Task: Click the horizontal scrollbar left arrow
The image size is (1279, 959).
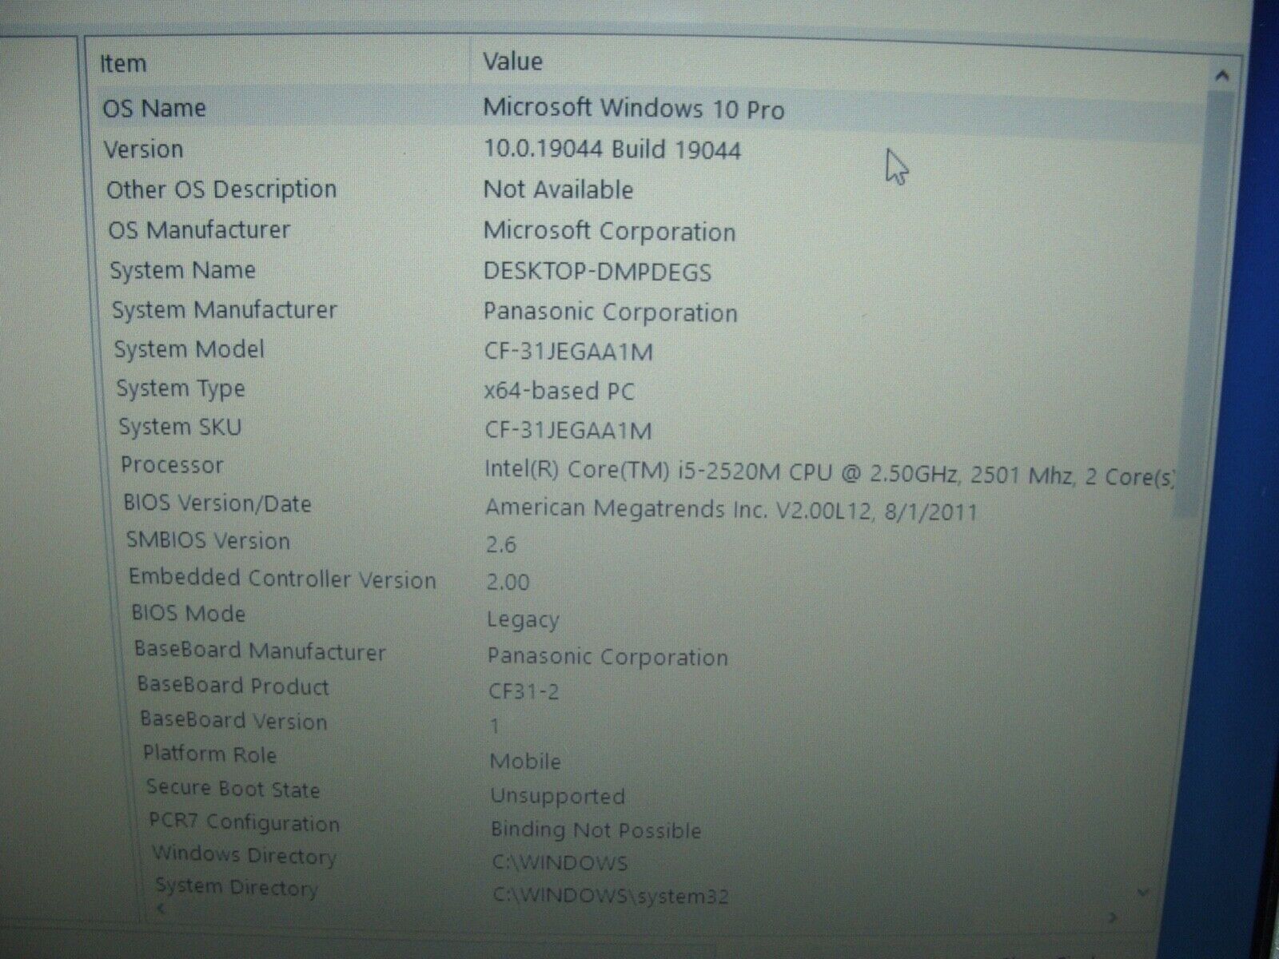Action: [x=162, y=909]
